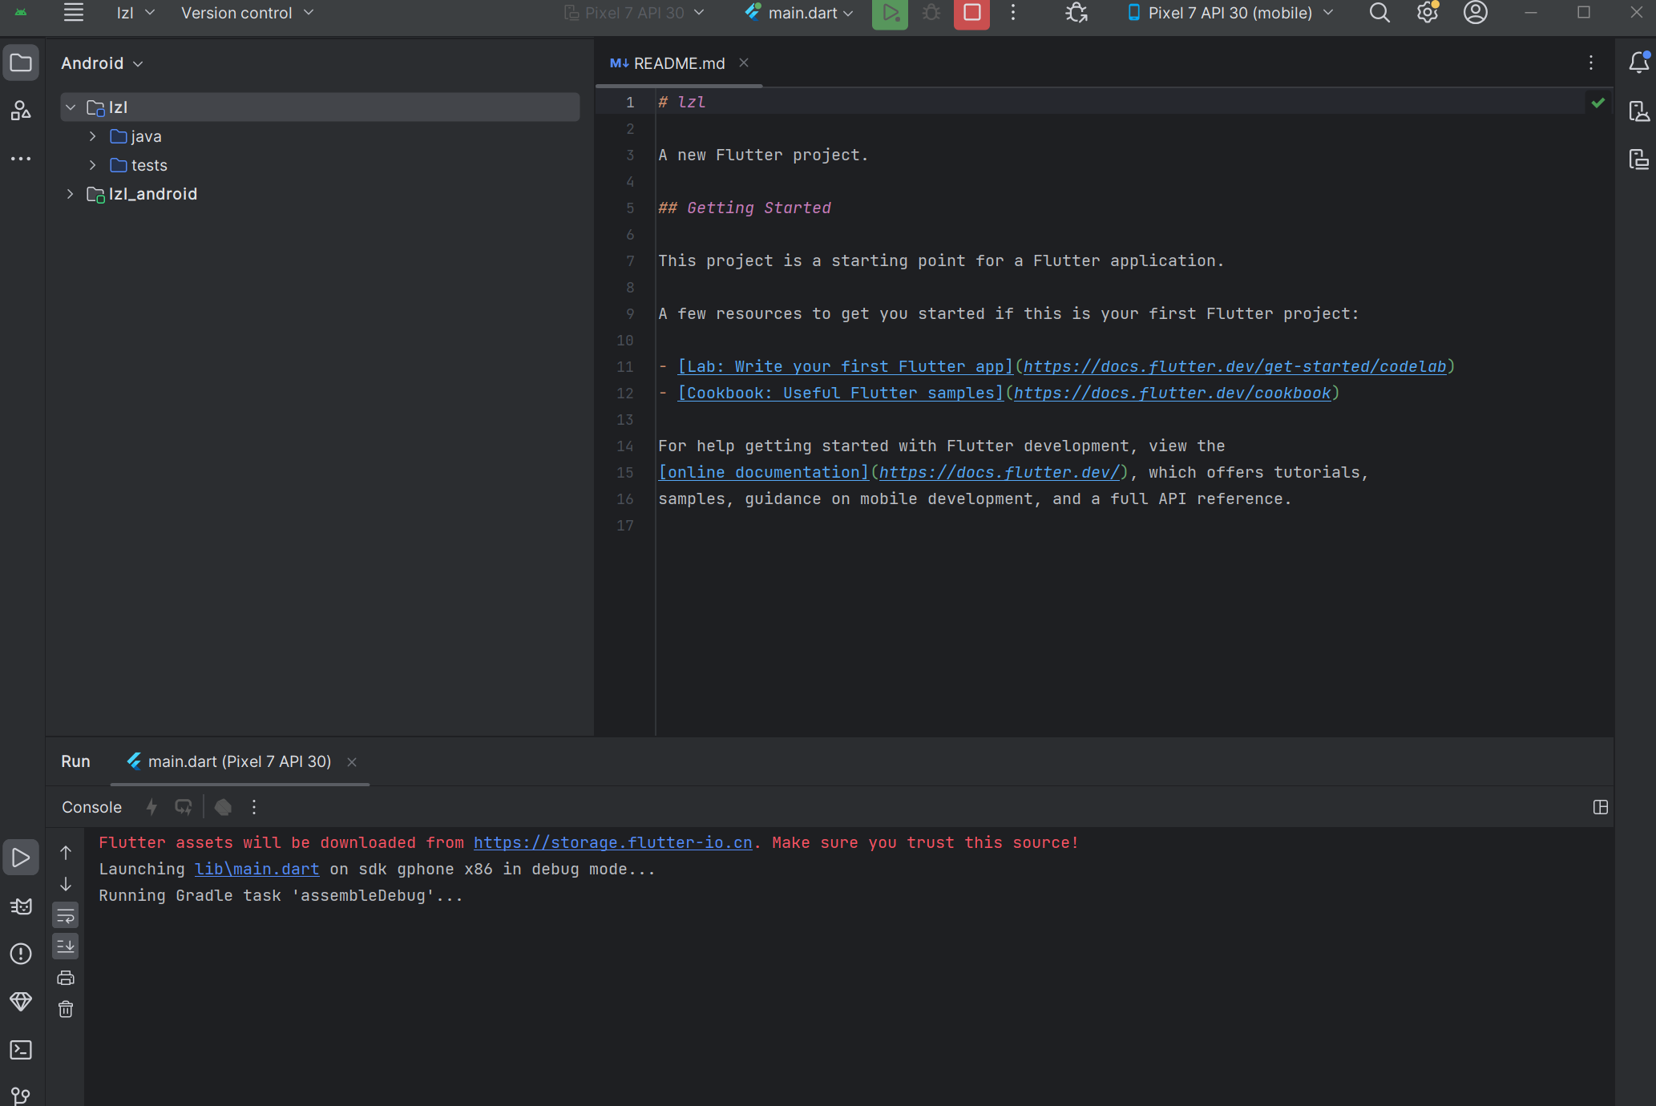Move down the stack trace arrow

pyautogui.click(x=66, y=884)
